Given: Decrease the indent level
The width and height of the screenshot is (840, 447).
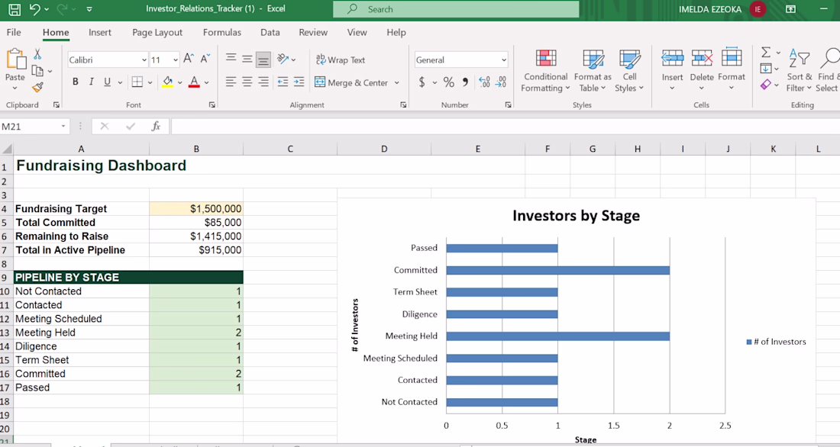Looking at the screenshot, I should tap(283, 82).
